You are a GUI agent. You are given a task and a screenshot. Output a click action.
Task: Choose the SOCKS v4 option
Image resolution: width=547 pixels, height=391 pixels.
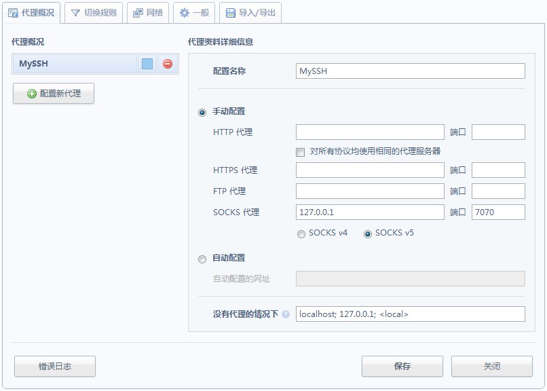click(x=301, y=234)
